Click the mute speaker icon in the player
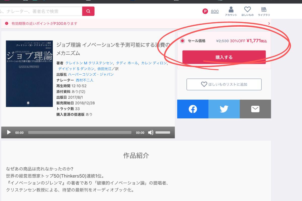The width and height of the screenshot is (302, 201). (151, 132)
